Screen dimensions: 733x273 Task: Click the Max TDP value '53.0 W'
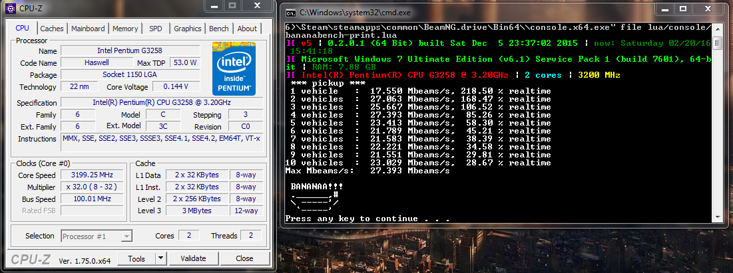[x=185, y=62]
